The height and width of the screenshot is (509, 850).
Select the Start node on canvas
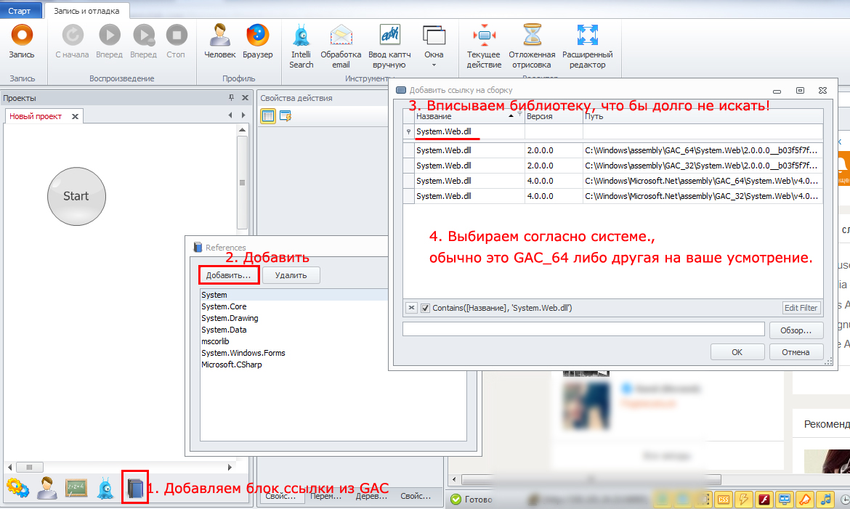76,196
